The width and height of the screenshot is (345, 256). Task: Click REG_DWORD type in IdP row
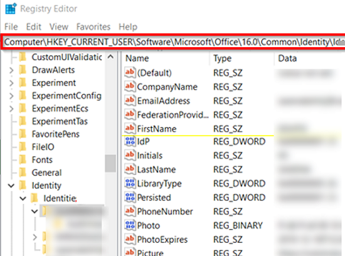coord(239,142)
